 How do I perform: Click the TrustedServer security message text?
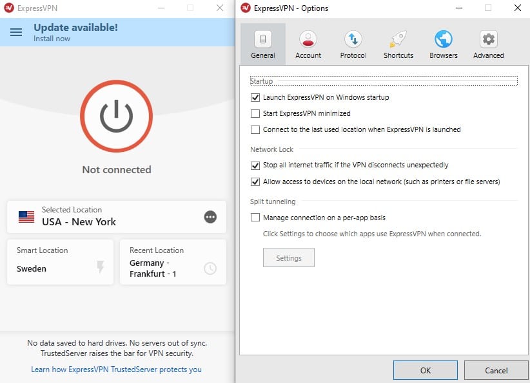(117, 348)
